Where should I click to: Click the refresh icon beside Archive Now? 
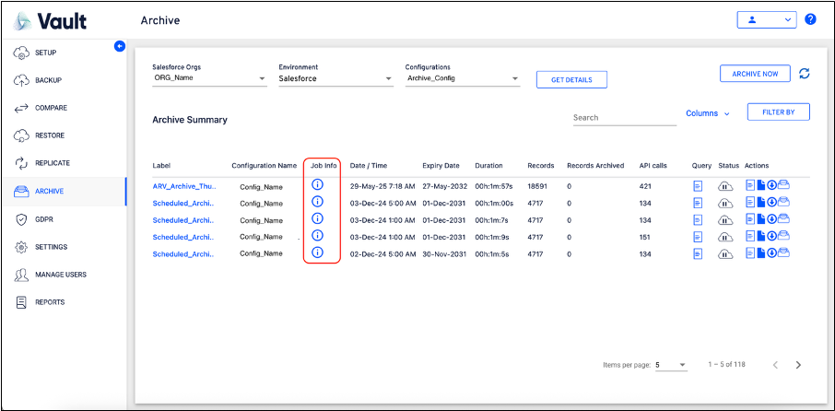point(805,74)
